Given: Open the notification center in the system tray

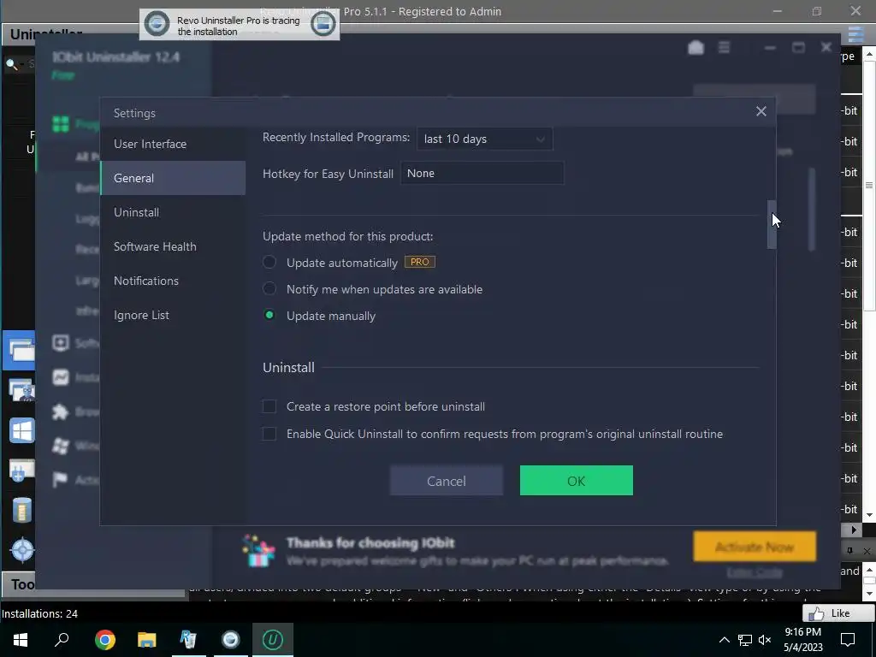Looking at the screenshot, I should coord(848,639).
